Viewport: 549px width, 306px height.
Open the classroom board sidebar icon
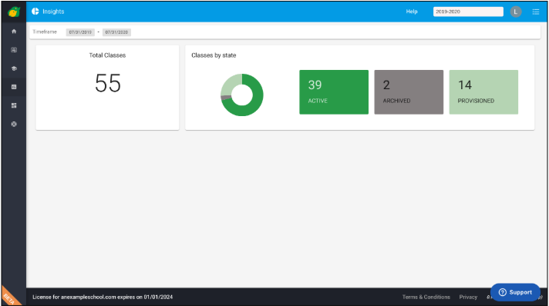pyautogui.click(x=14, y=50)
